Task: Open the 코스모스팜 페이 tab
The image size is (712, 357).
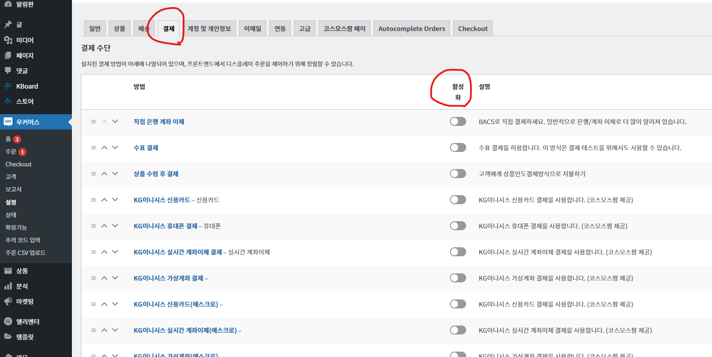Action: pos(345,28)
